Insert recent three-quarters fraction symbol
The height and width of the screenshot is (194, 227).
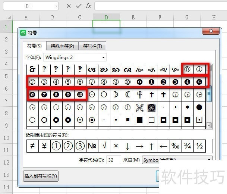187,146
